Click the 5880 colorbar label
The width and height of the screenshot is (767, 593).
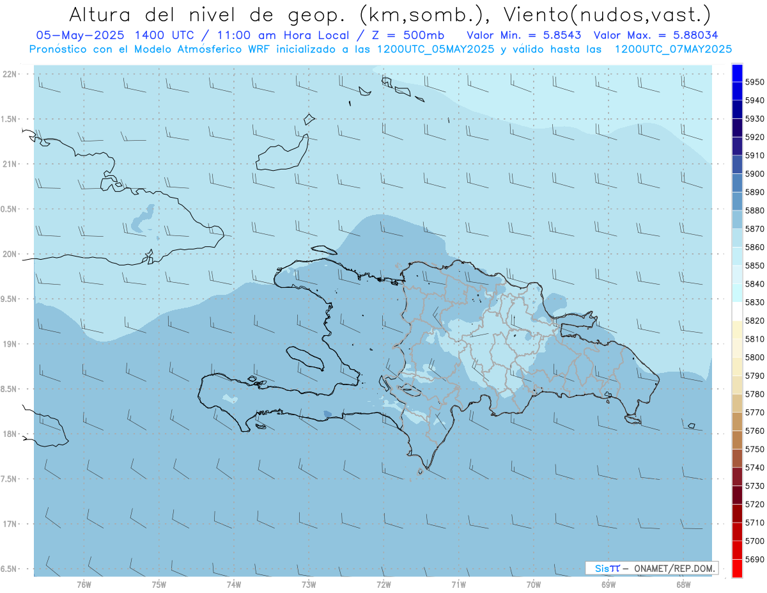coord(755,210)
